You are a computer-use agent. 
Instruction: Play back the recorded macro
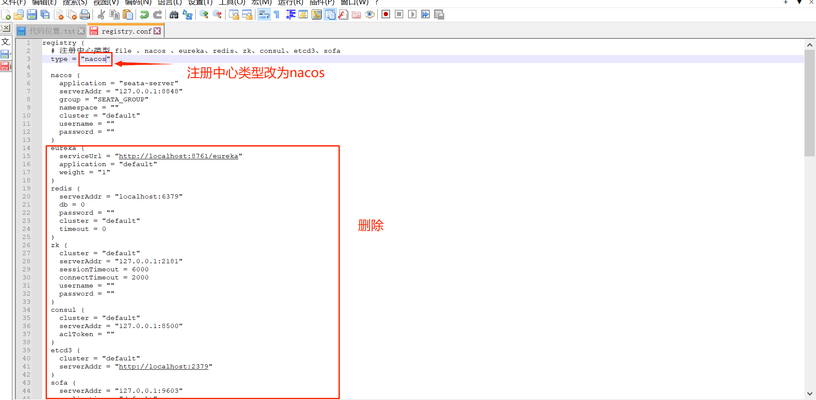coord(412,14)
